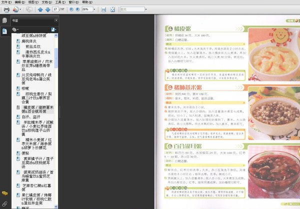Open bookmark starting with 菠菜泥奶油汤
300x209 pixels.
(37, 176)
